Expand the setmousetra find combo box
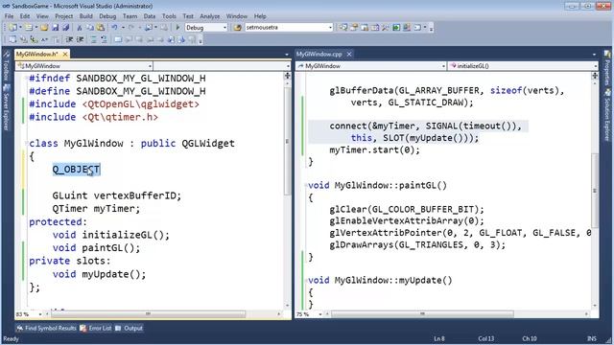The image size is (614, 345). pos(330,28)
